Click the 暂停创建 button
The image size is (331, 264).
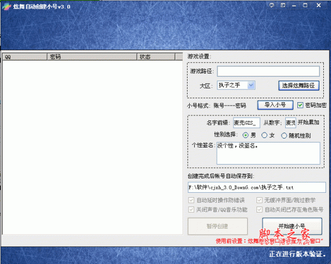click(x=218, y=226)
